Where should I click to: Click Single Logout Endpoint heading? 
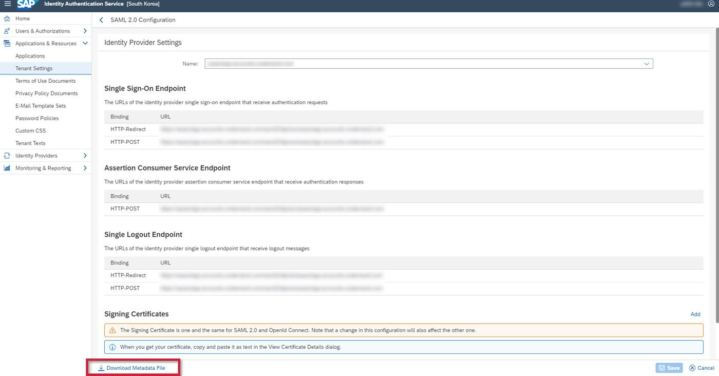[143, 235]
